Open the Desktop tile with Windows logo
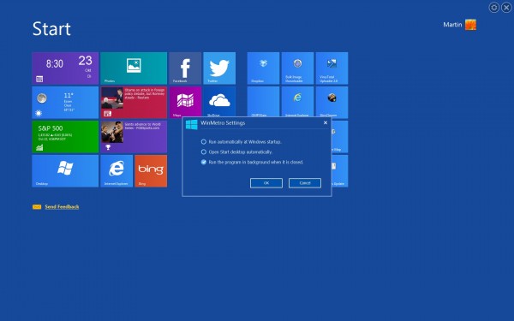514x321 pixels. coord(65,171)
